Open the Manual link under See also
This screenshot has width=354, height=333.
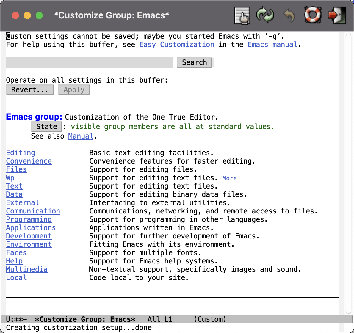pyautogui.click(x=81, y=136)
